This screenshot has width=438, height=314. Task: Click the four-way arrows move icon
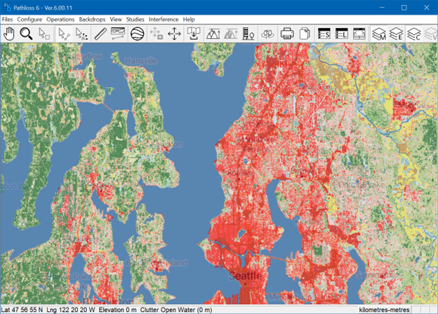[x=175, y=34]
